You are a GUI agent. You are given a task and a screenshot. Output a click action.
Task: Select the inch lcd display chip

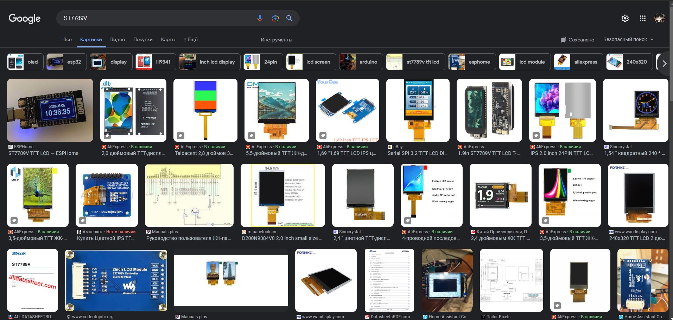[210, 62]
